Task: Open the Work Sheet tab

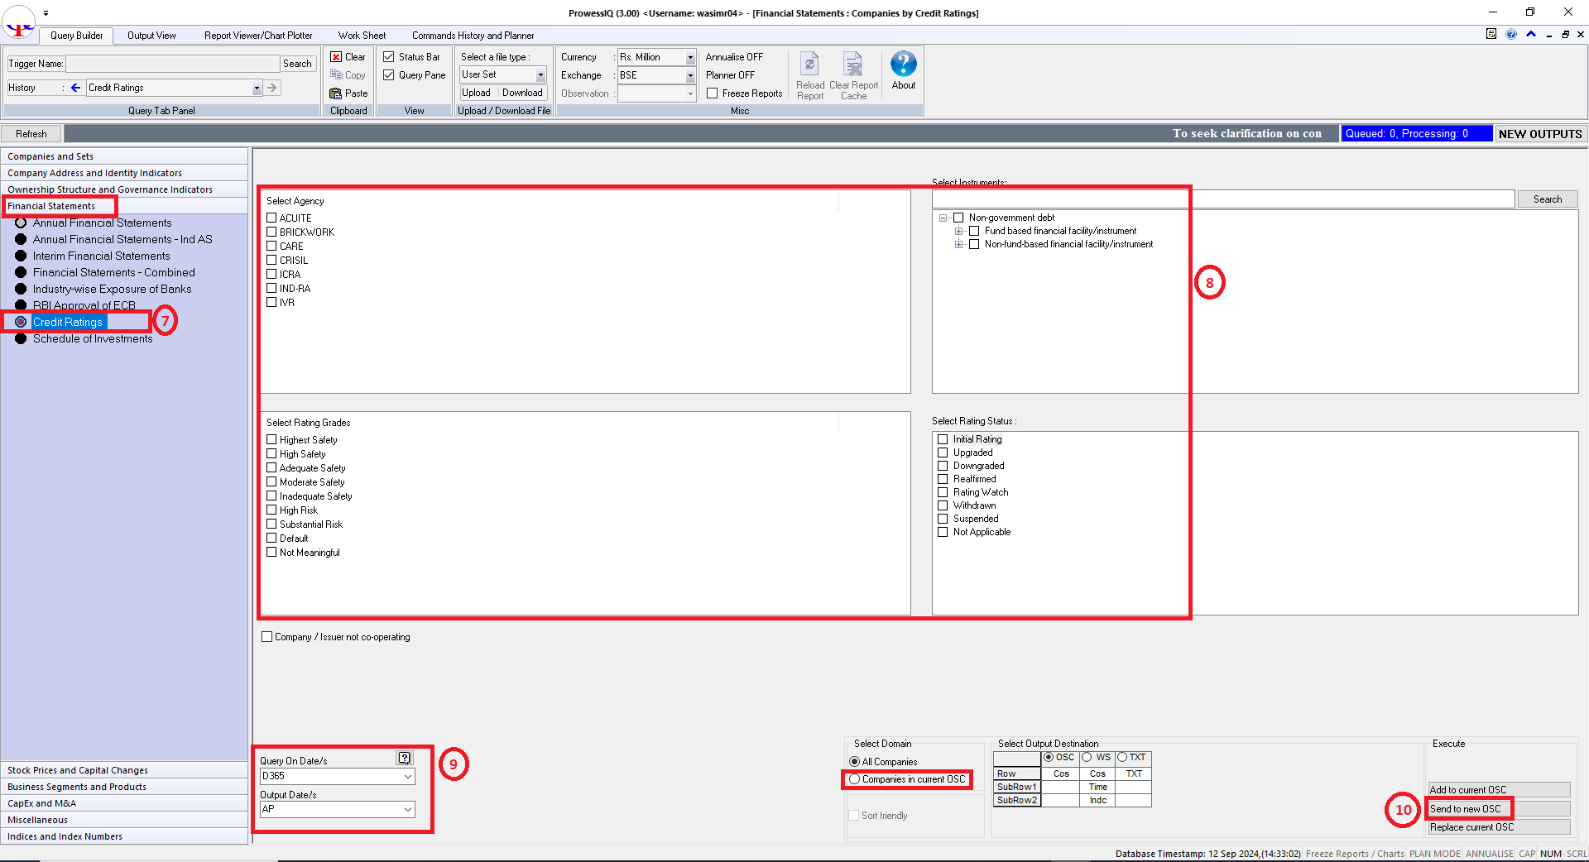Action: pyautogui.click(x=362, y=36)
